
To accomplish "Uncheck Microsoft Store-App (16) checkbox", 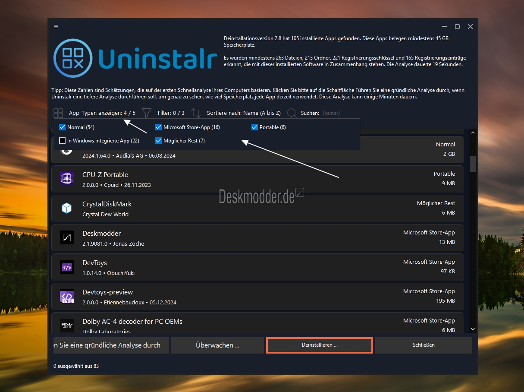I will 158,127.
